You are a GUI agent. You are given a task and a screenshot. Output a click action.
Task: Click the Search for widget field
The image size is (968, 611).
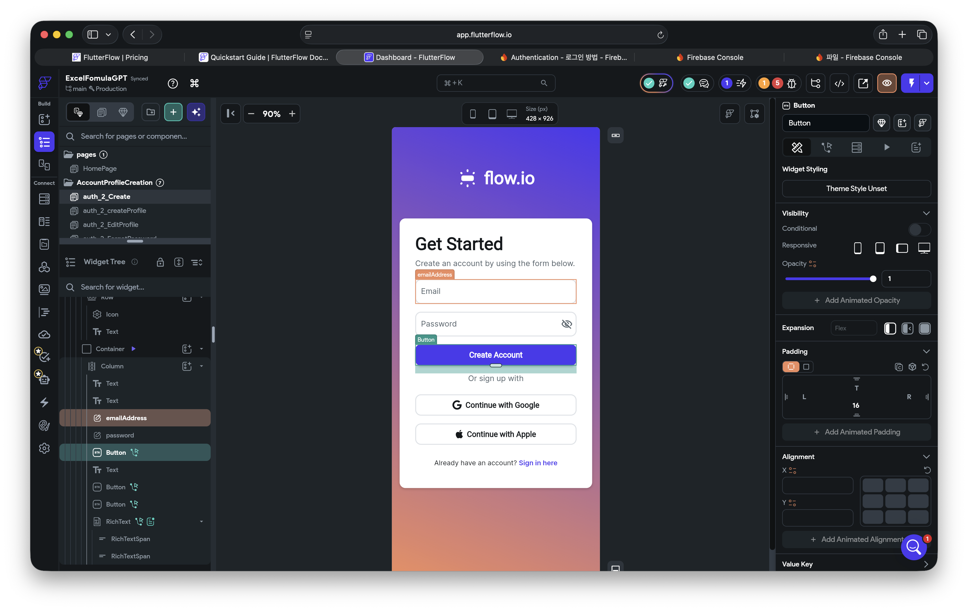(x=135, y=287)
